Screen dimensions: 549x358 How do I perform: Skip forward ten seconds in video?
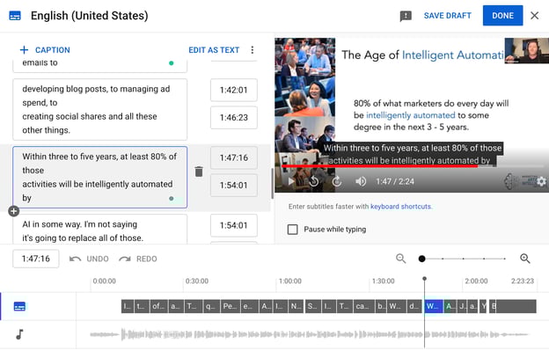click(x=336, y=181)
